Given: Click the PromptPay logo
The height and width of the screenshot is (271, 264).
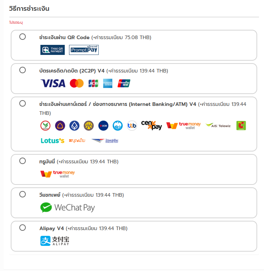Looking at the screenshot, I should click(x=84, y=50).
